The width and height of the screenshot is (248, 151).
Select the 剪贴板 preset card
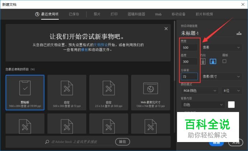[25, 93]
